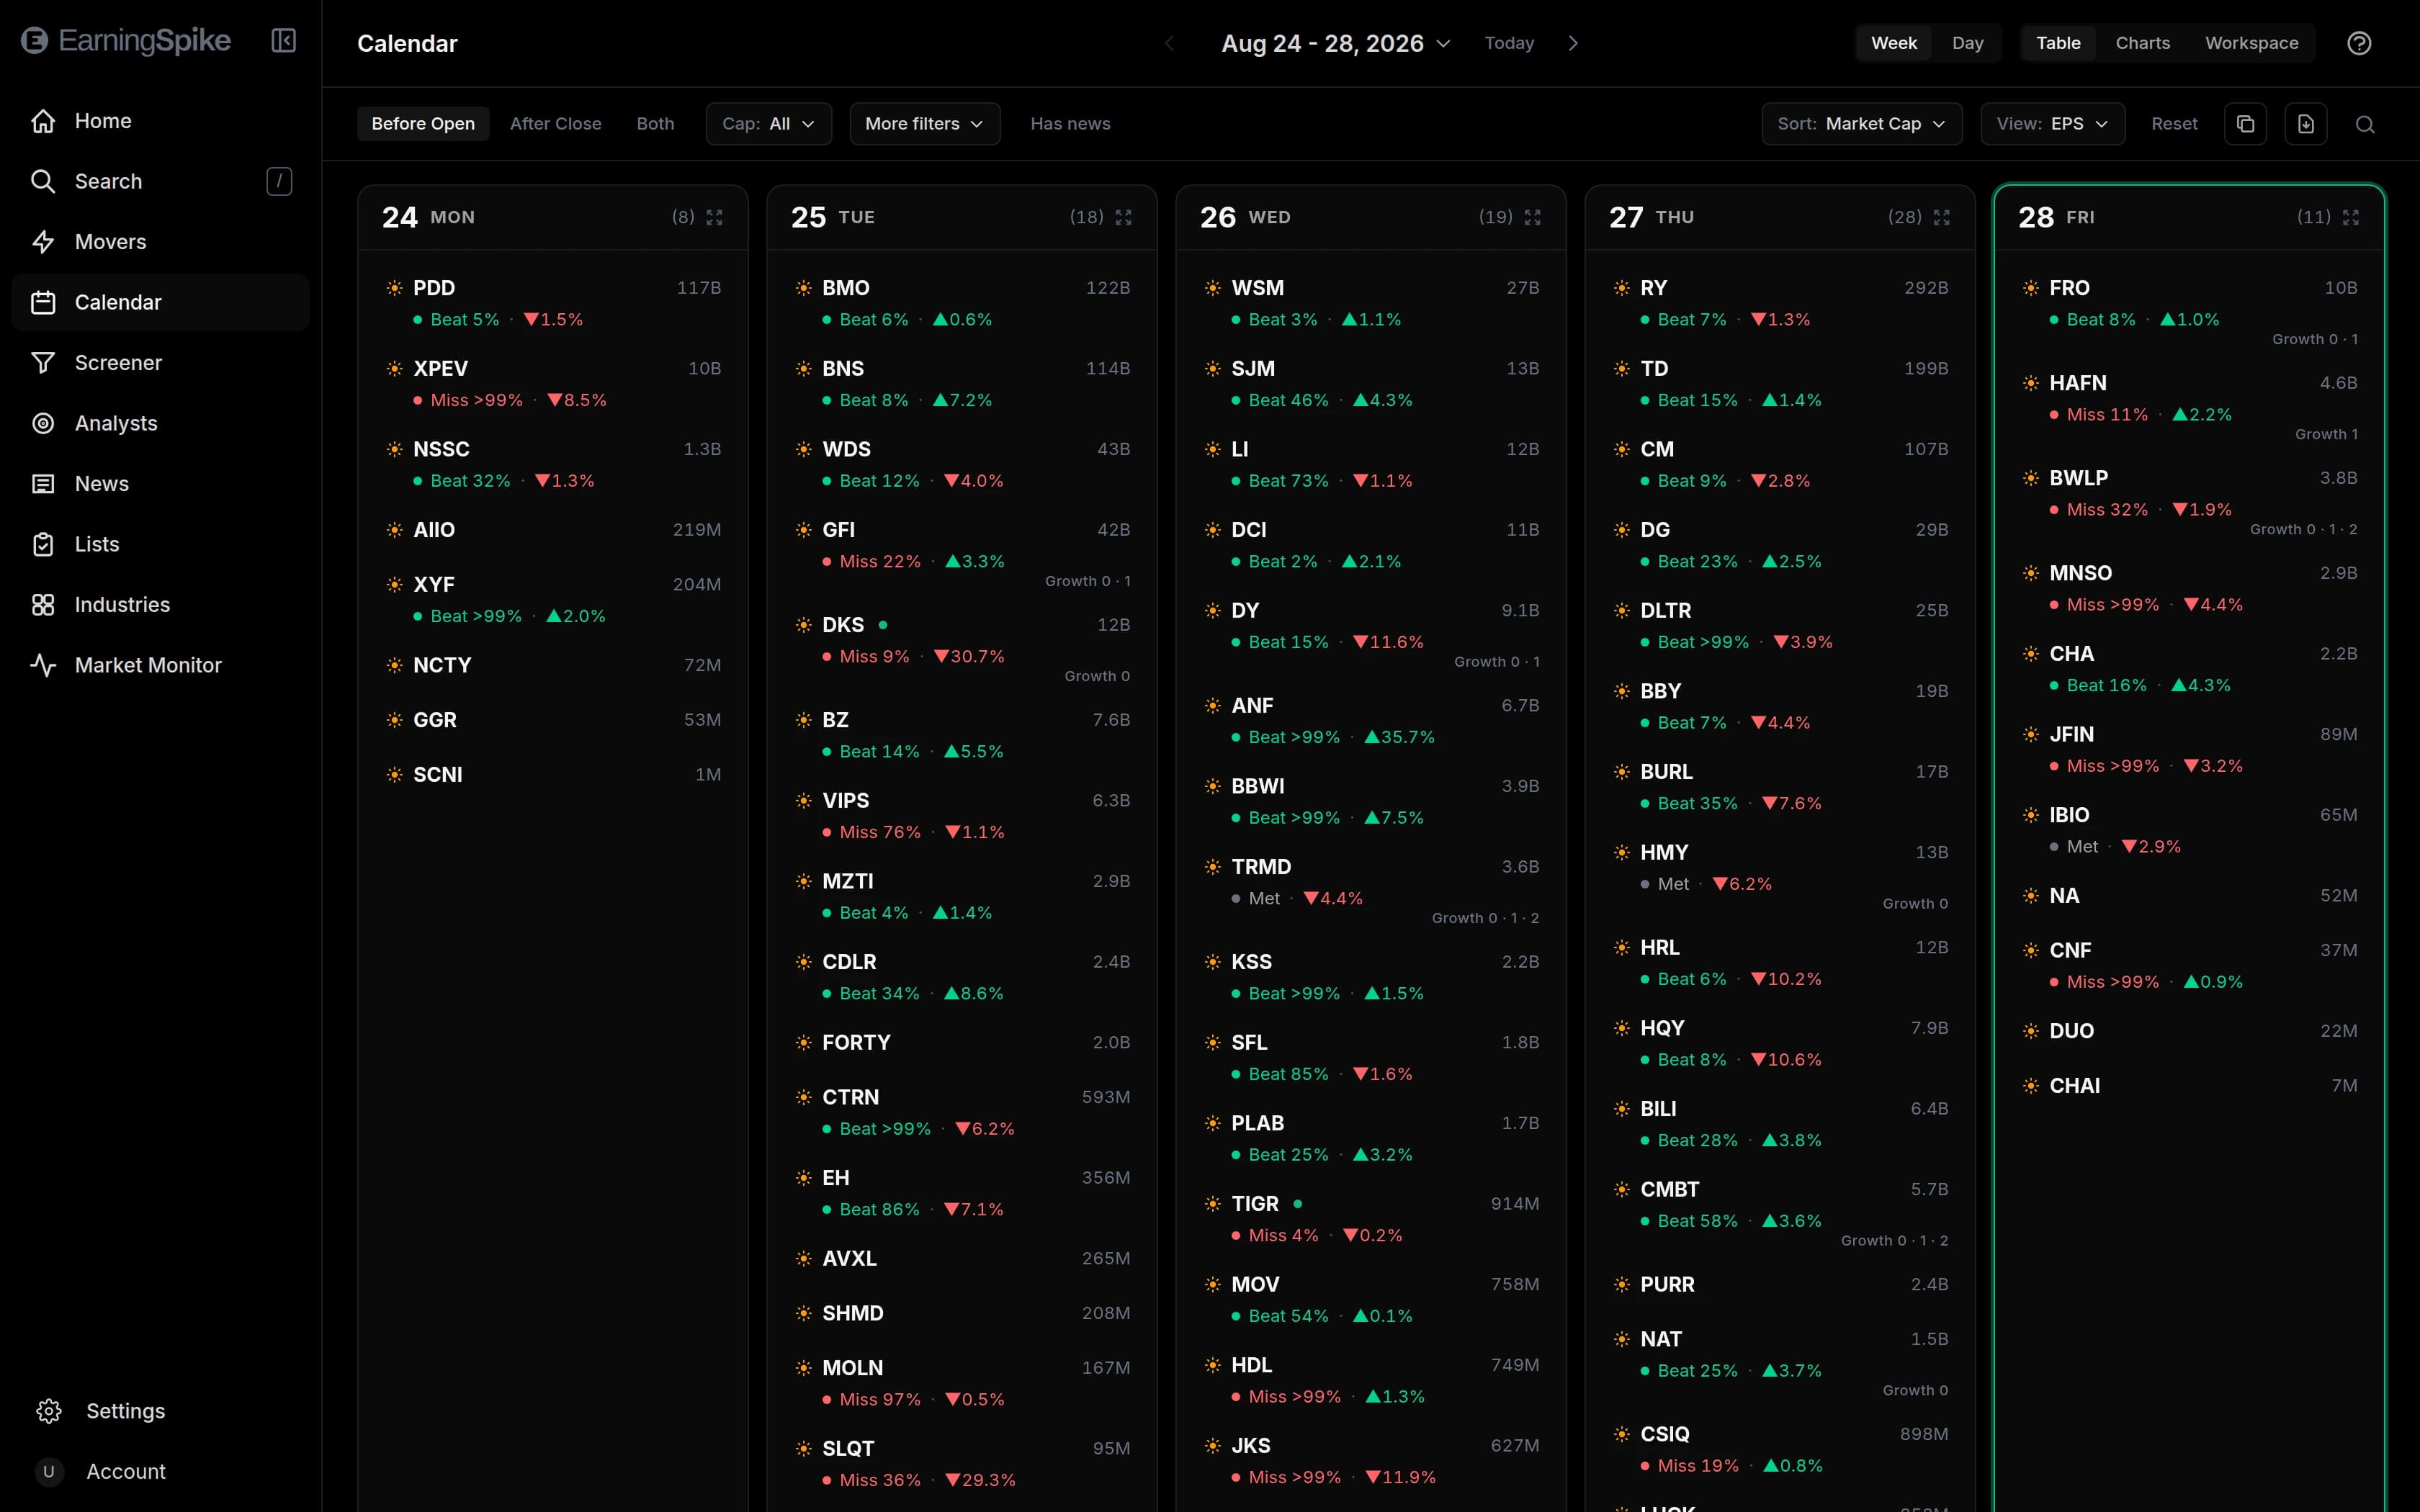Expand the Thursday 27 column
Image resolution: width=2420 pixels, height=1512 pixels.
pyautogui.click(x=1941, y=217)
